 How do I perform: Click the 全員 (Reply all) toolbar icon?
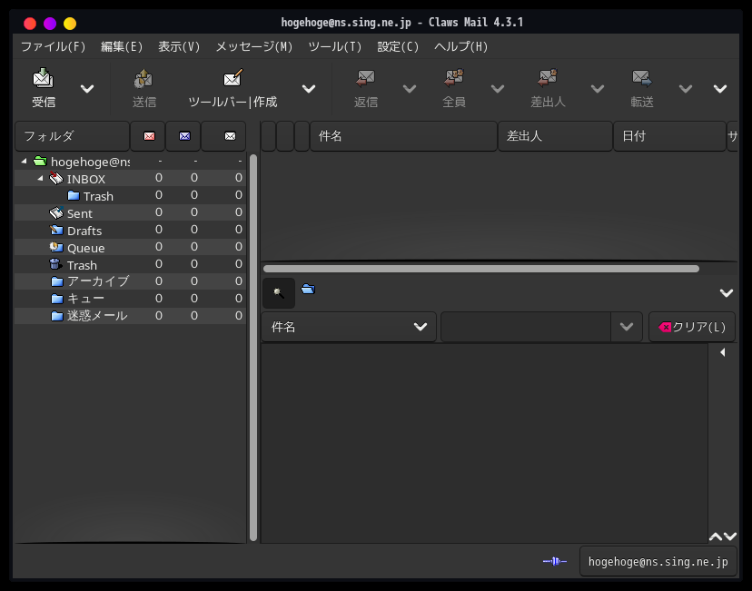click(454, 78)
